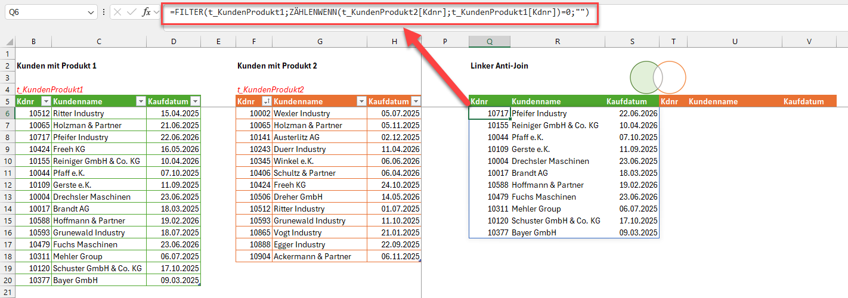Screen dimensions: 848x298
Task: Open orange Kaufdatum filter dropdown
Action: click(416, 101)
